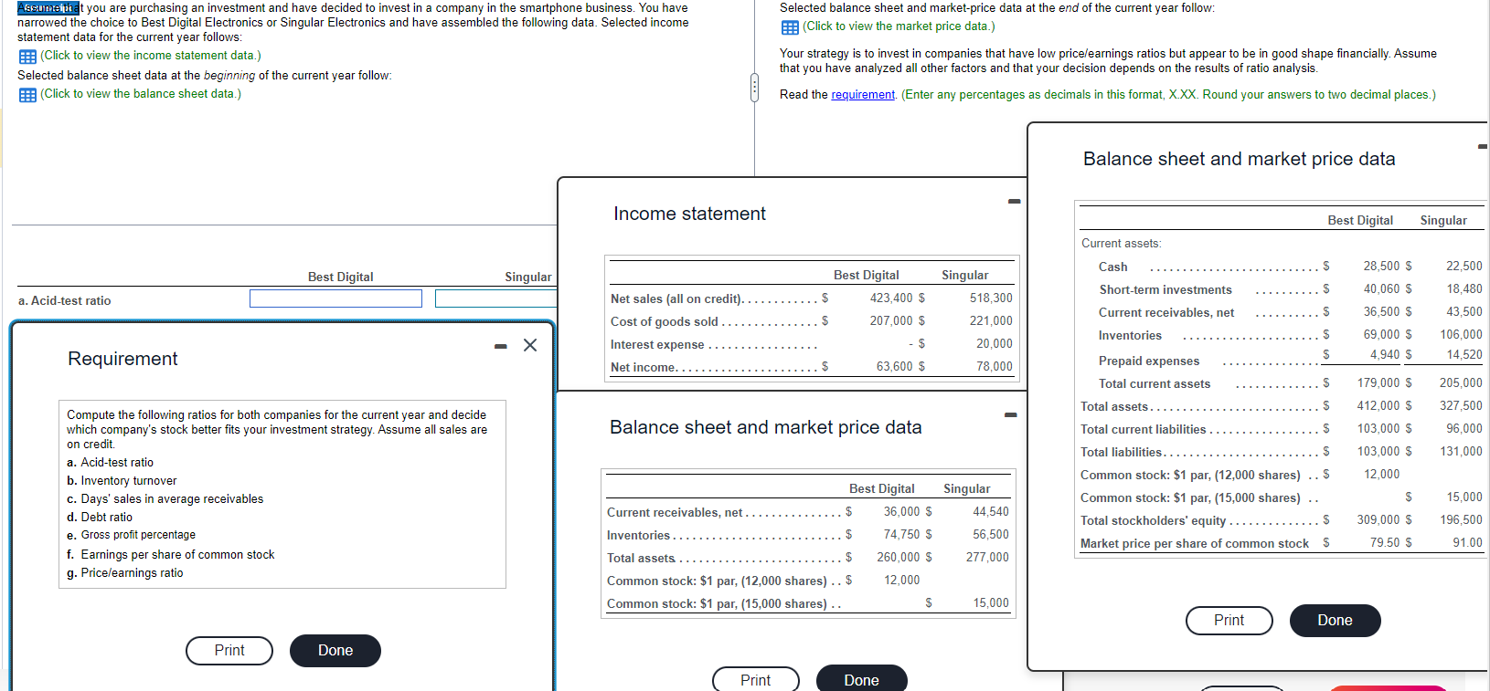The height and width of the screenshot is (691, 1490).
Task: Select Singular end-of-year inventories 106,000
Action: (1461, 335)
